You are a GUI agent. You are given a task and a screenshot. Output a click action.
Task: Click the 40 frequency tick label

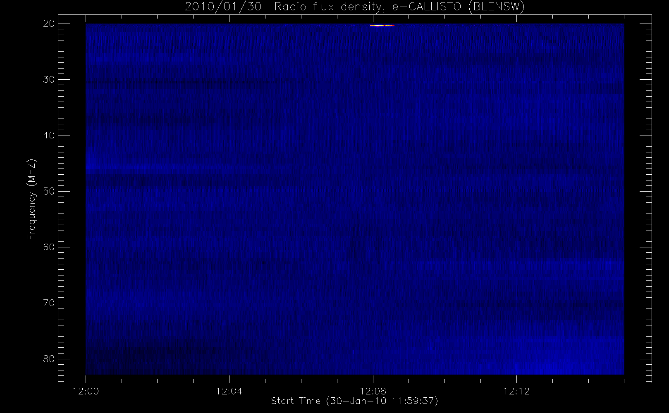tap(49, 135)
